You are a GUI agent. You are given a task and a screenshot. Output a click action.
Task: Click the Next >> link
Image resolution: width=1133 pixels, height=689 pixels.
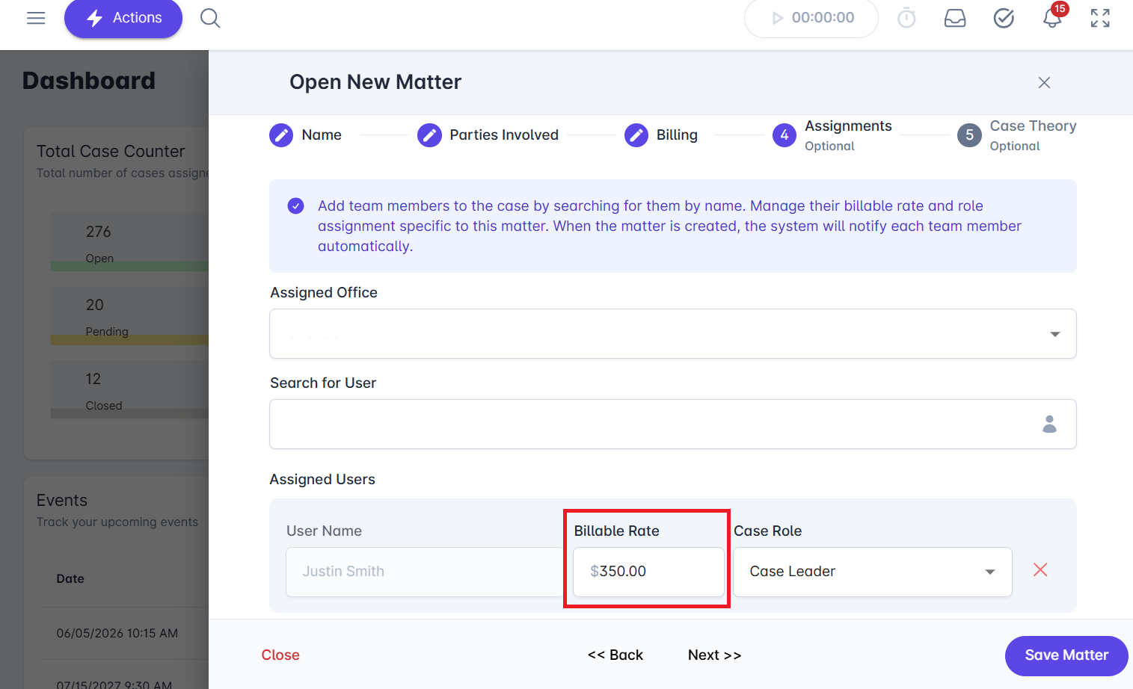pos(714,655)
